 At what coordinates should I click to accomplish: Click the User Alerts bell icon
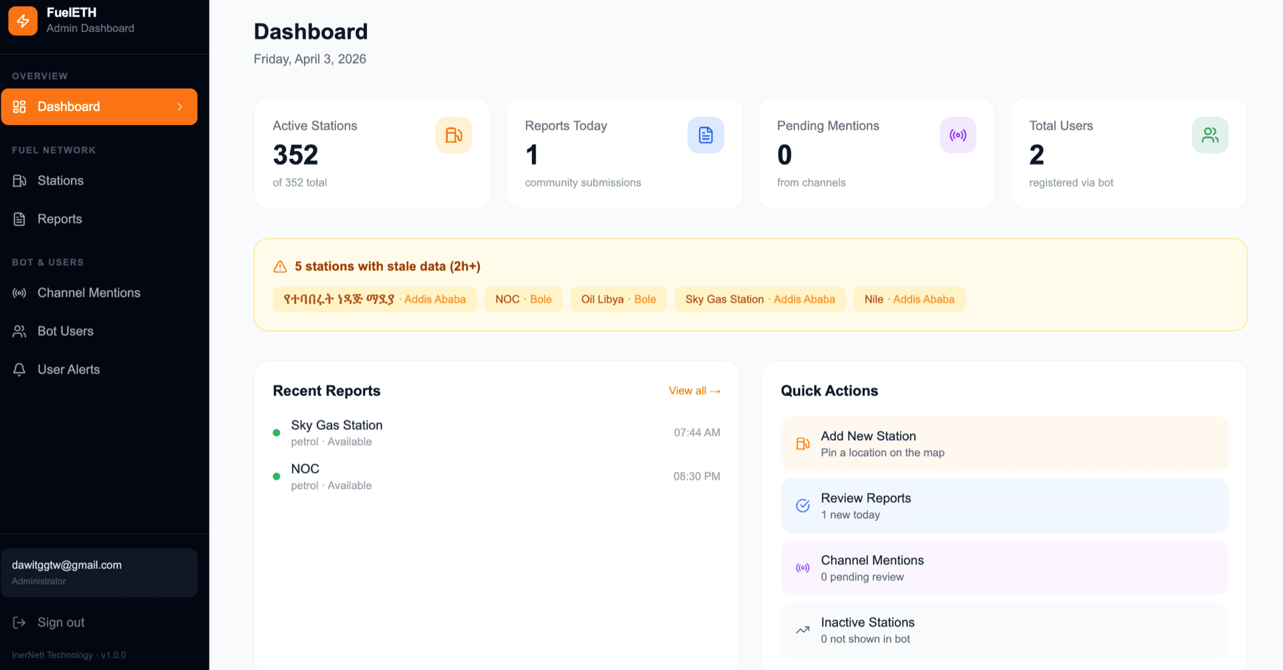coord(19,369)
